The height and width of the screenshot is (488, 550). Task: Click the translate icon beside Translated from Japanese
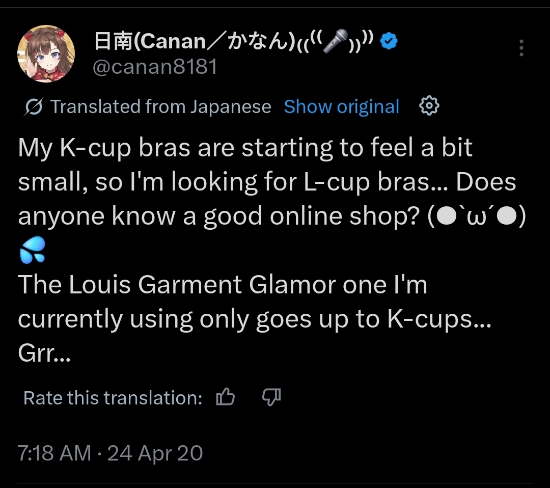click(34, 106)
